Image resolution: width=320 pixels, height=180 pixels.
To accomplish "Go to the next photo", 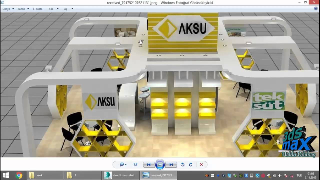I will (171, 164).
